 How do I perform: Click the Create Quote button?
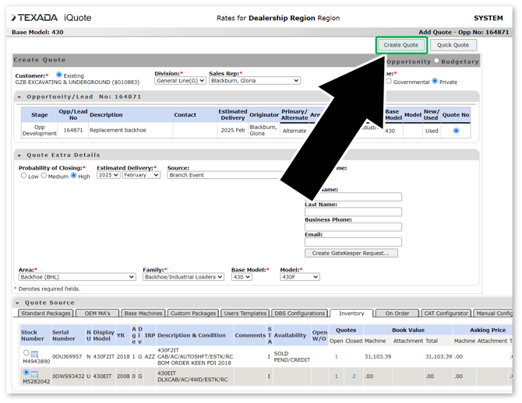[x=400, y=45]
